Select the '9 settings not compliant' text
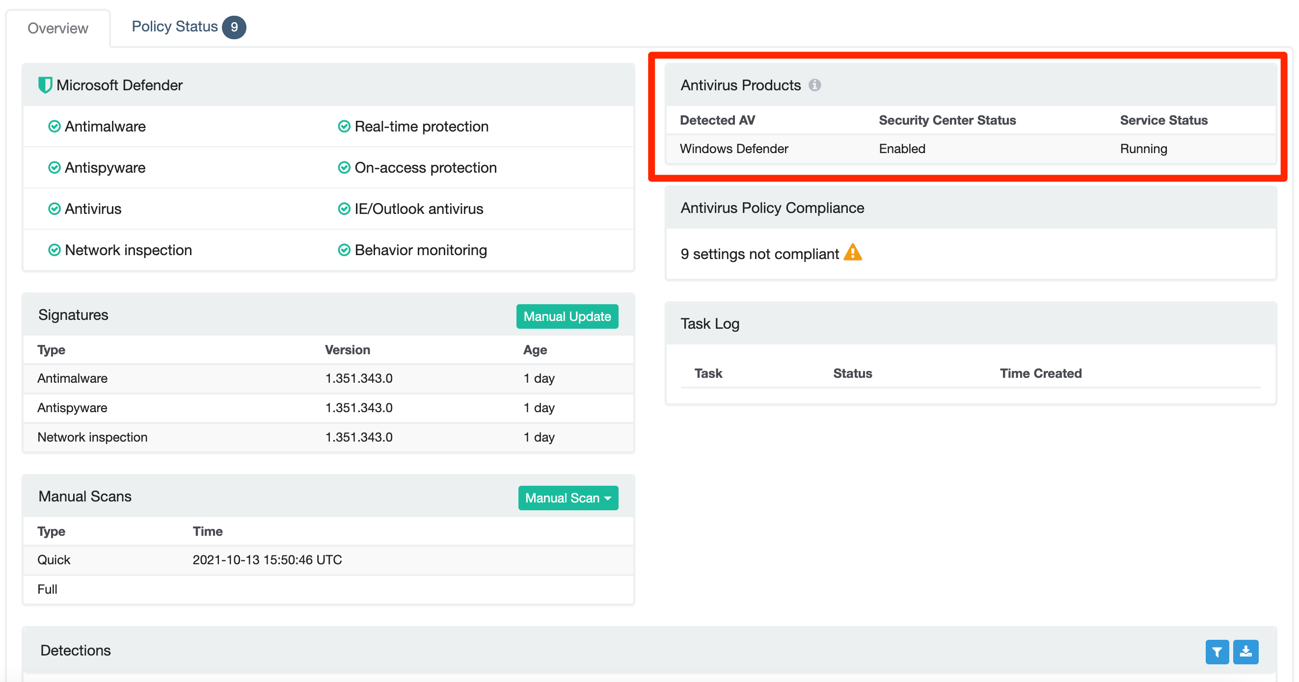Screen dimensions: 1299x682 click(759, 254)
